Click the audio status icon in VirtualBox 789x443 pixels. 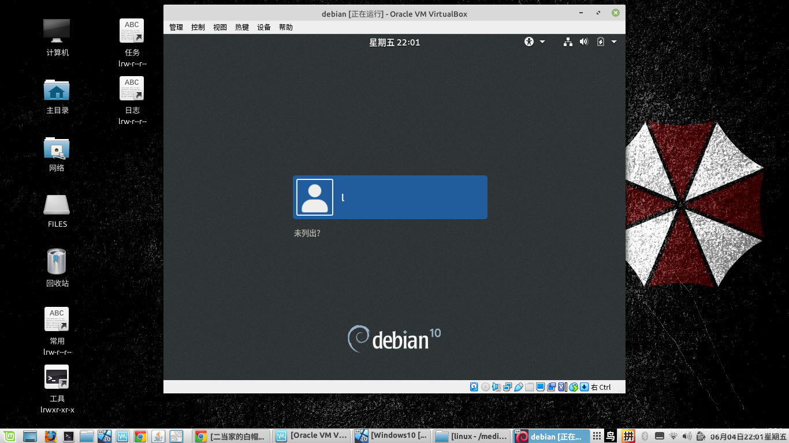(497, 387)
